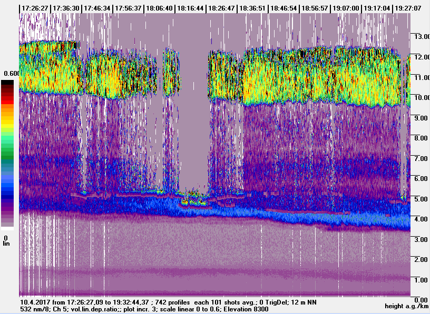Click the 13.00 height axis label
Screen dimensions: 430x314
(422, 37)
